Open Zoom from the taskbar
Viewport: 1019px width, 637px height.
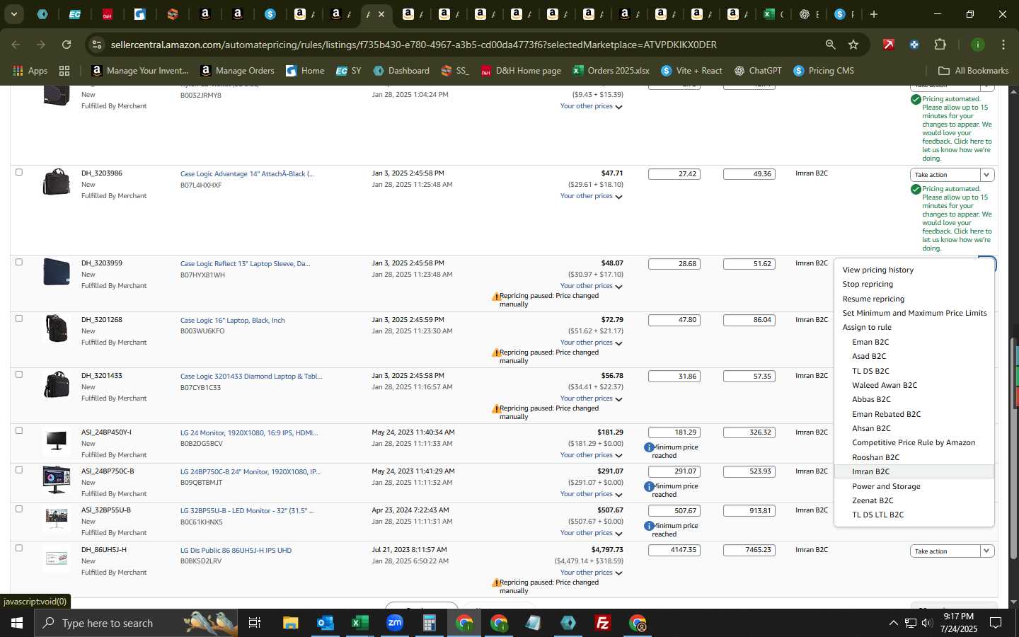pos(394,623)
